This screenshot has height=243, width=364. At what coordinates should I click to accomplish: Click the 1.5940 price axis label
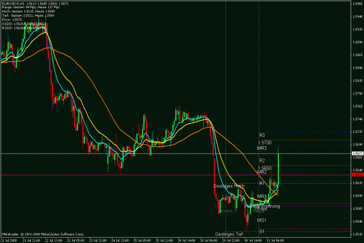(x=358, y=16)
